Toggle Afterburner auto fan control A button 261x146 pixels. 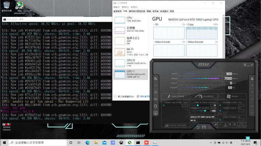click(220, 125)
